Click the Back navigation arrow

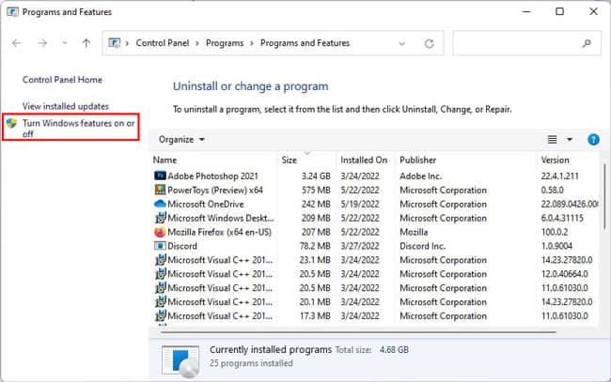16,43
